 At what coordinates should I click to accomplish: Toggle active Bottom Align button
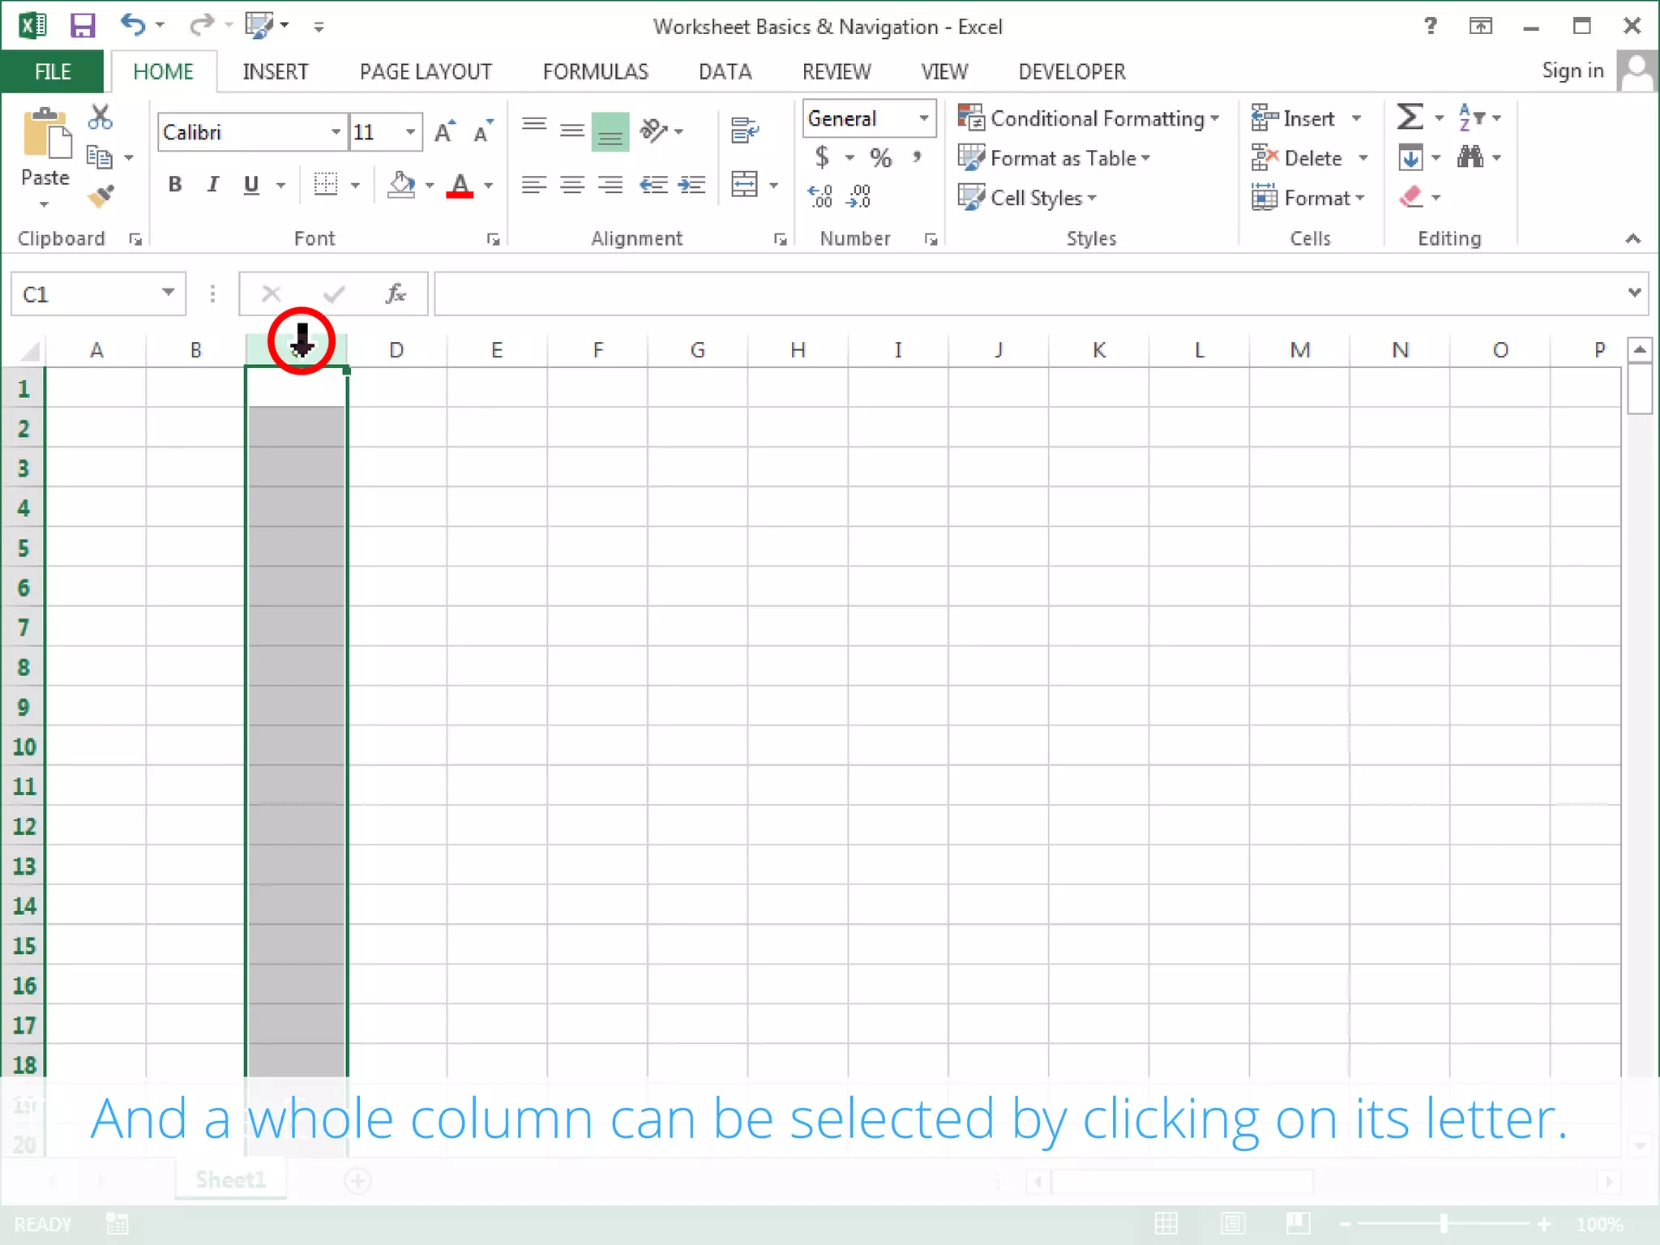(x=610, y=131)
